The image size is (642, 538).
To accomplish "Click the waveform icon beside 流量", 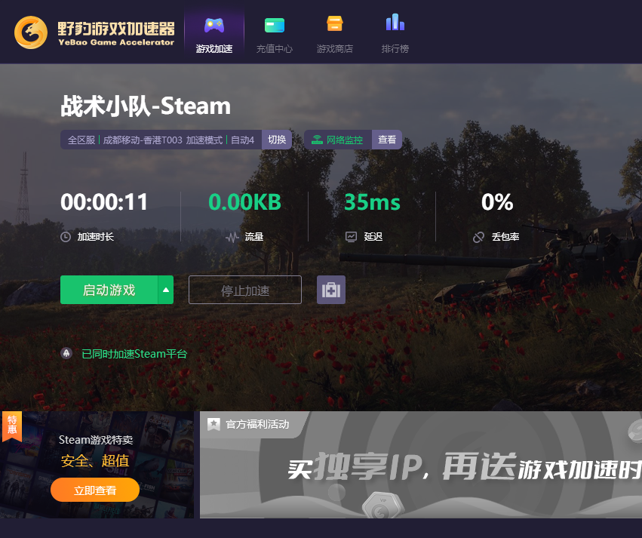I will point(232,237).
